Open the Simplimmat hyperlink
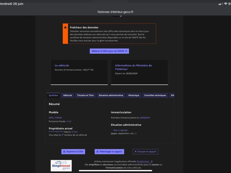Screen dimensions: 231x173 pyautogui.click(x=143, y=161)
